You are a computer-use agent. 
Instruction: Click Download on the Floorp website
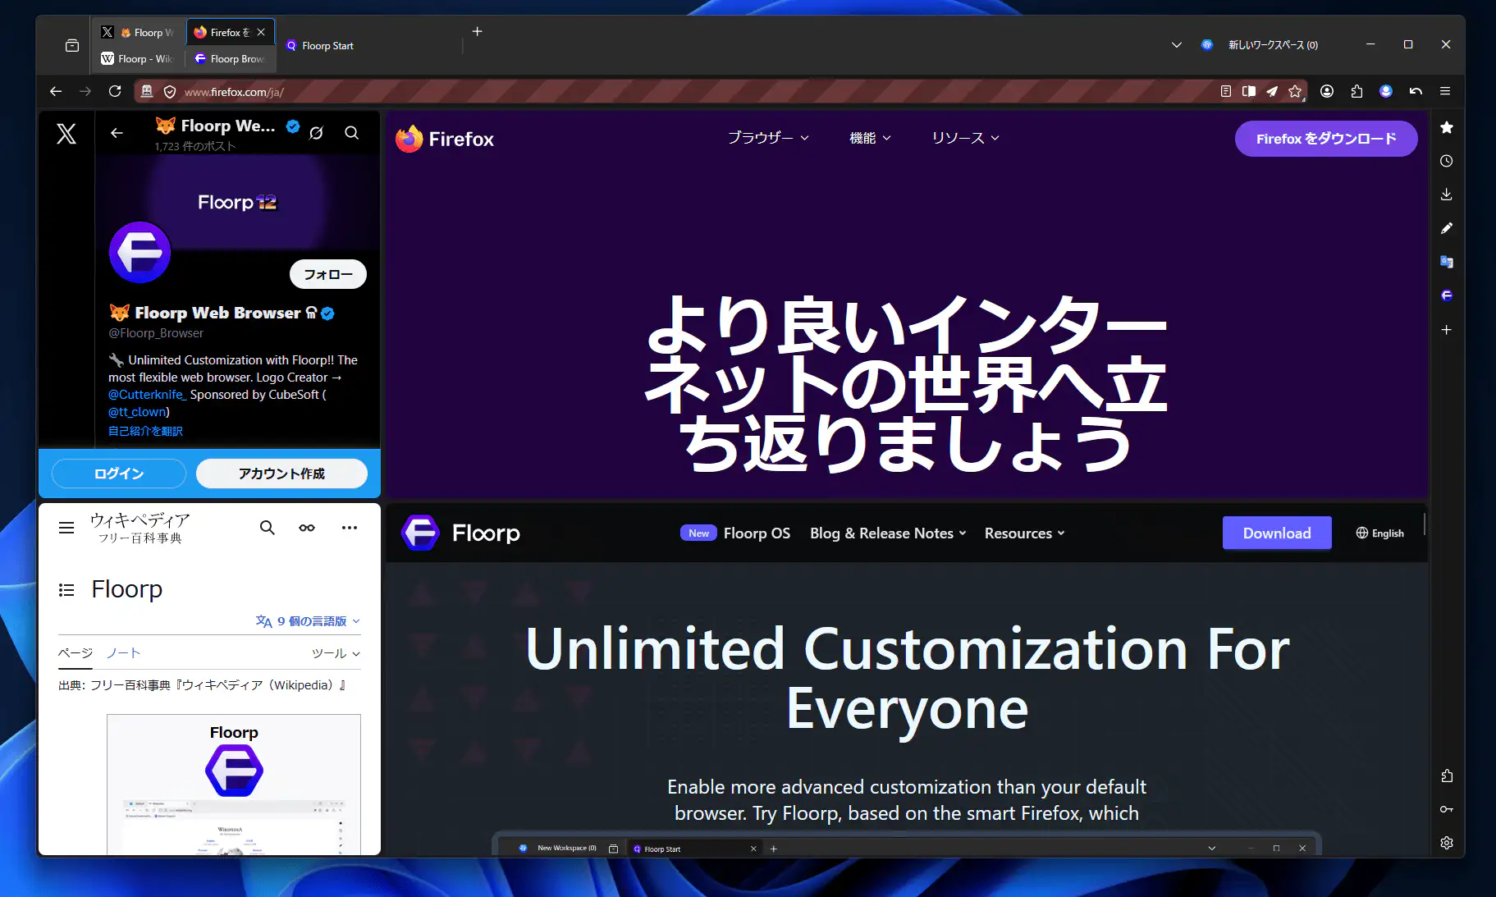pyautogui.click(x=1277, y=533)
